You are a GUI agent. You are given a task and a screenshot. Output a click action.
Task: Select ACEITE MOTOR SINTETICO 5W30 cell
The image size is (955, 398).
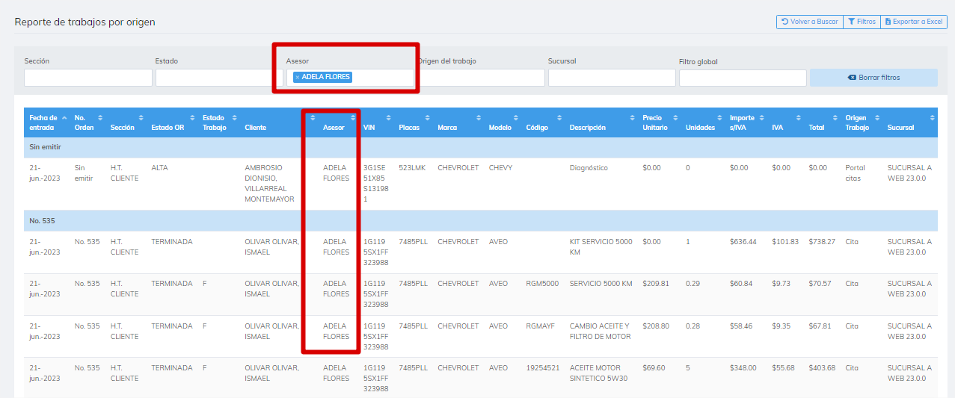(x=598, y=373)
